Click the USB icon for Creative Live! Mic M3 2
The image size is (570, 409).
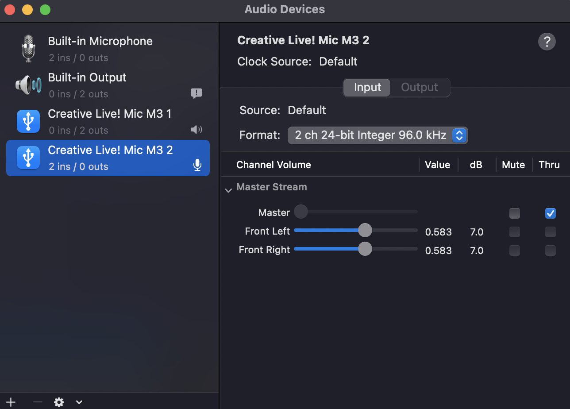coord(28,158)
